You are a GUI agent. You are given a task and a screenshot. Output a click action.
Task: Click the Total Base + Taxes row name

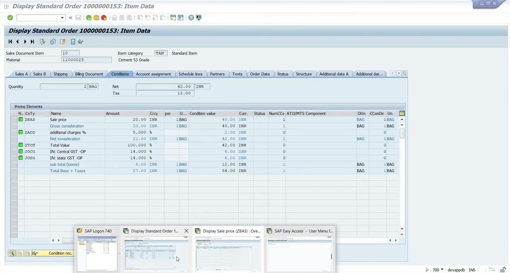[68, 171]
